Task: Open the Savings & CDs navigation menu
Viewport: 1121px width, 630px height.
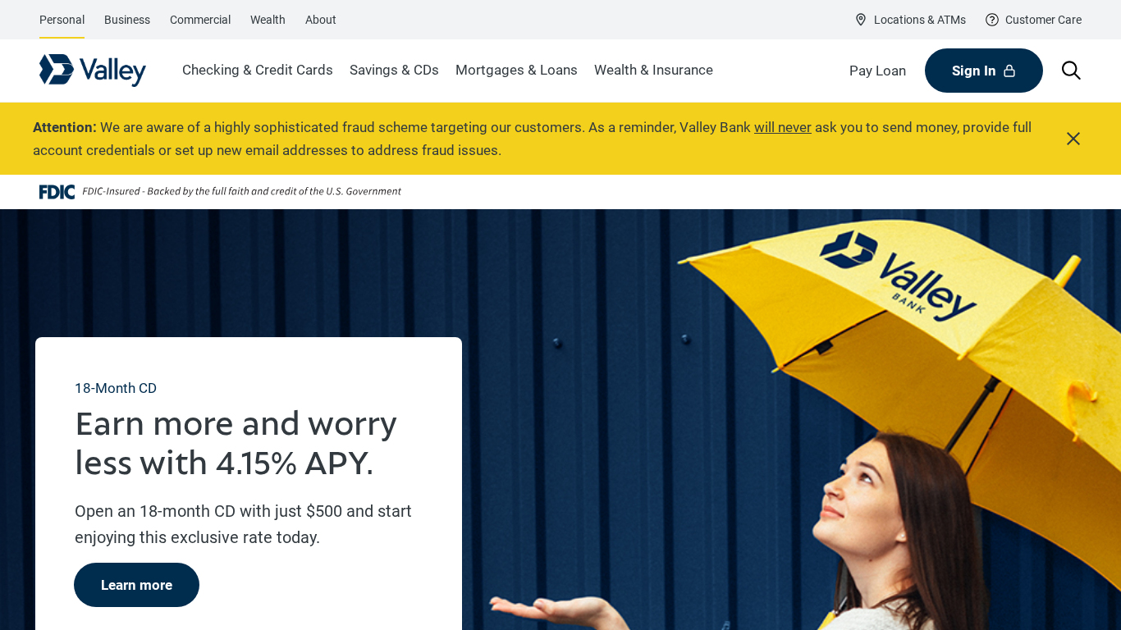Action: (394, 71)
